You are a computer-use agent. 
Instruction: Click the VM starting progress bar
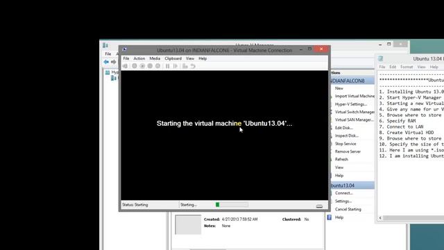pos(232,205)
